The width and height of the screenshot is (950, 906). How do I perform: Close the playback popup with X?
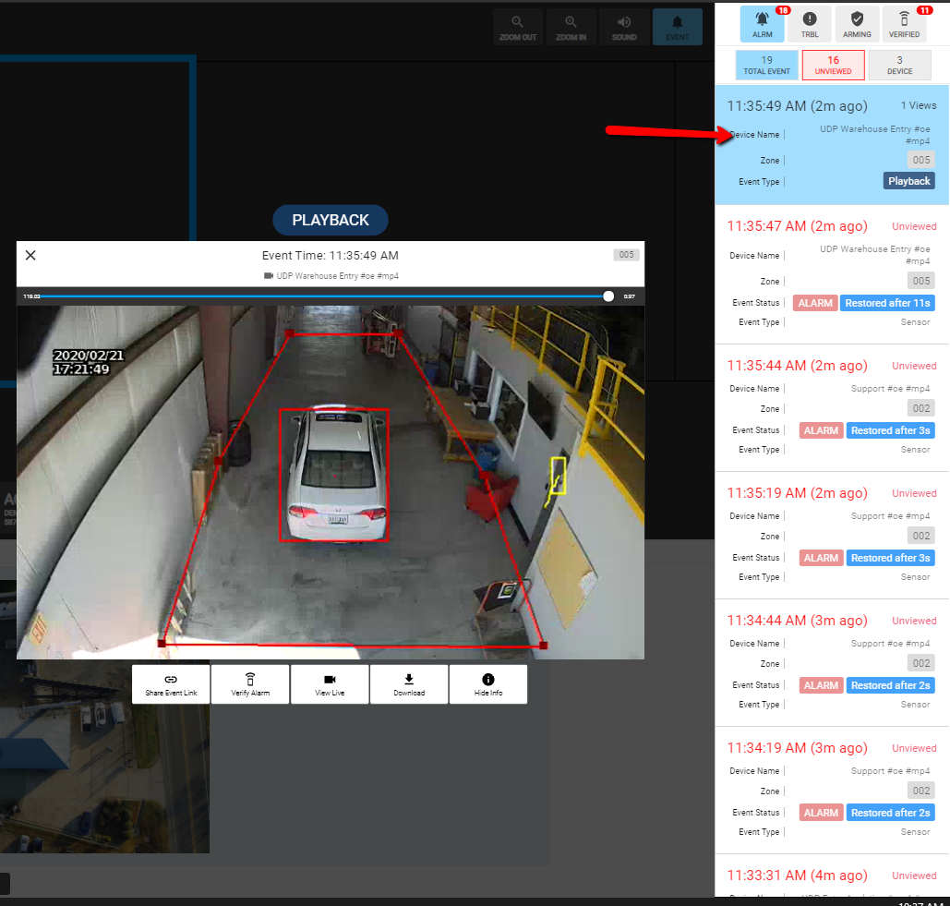pos(30,255)
